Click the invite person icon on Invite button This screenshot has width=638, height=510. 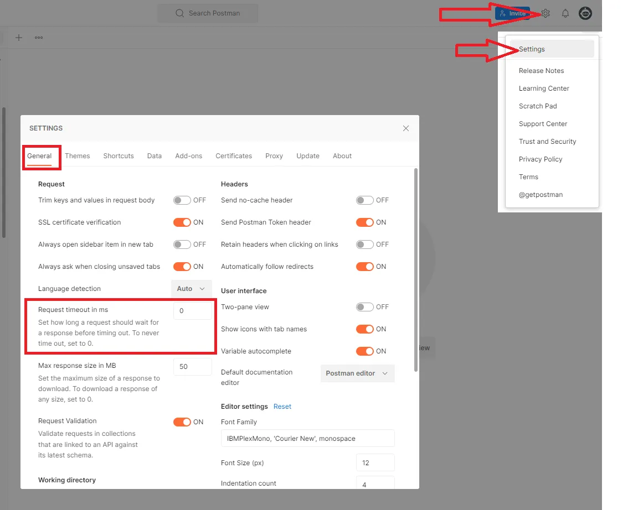[502, 13]
